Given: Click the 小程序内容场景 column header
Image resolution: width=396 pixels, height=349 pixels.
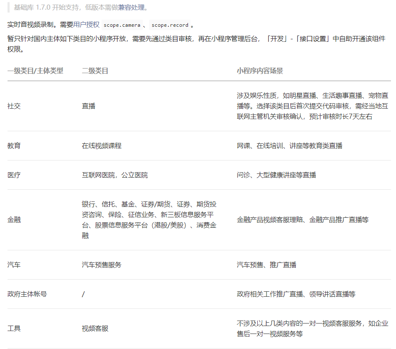Looking at the screenshot, I should [260, 71].
